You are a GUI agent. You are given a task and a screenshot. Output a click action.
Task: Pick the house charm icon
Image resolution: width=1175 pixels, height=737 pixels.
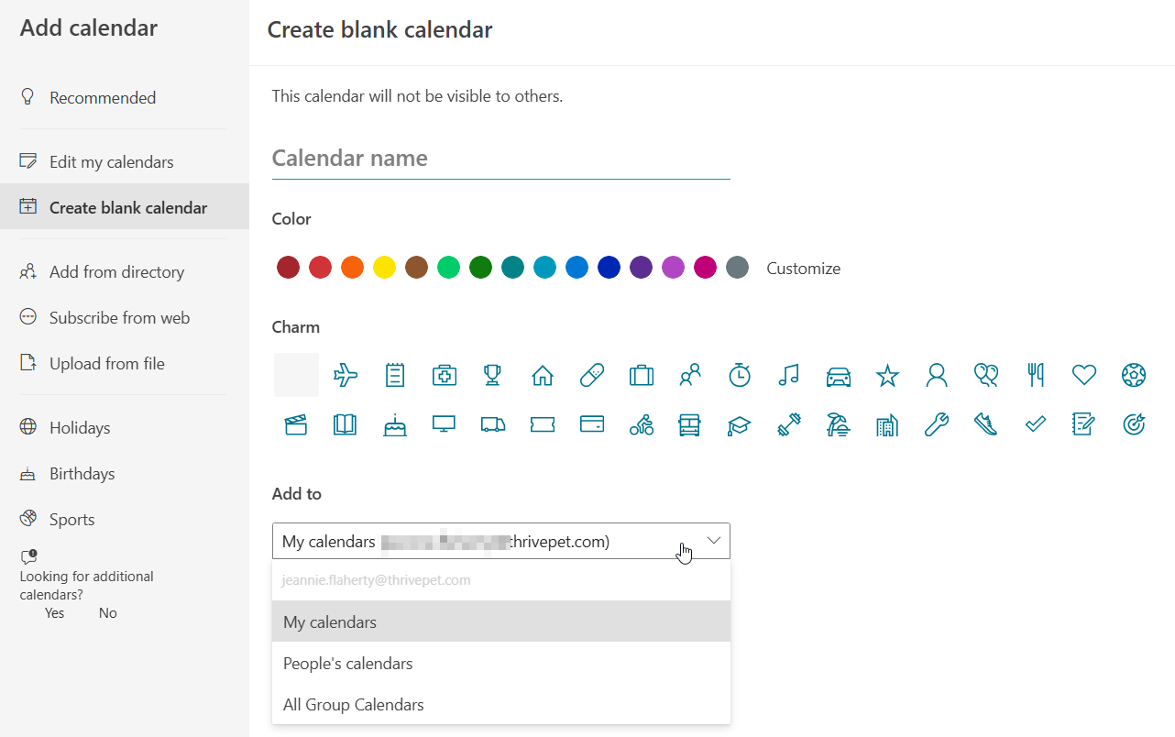coord(543,375)
